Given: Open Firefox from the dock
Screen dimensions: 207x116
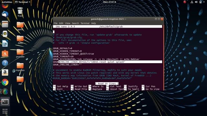Looking at the screenshot, I should point(5,6).
